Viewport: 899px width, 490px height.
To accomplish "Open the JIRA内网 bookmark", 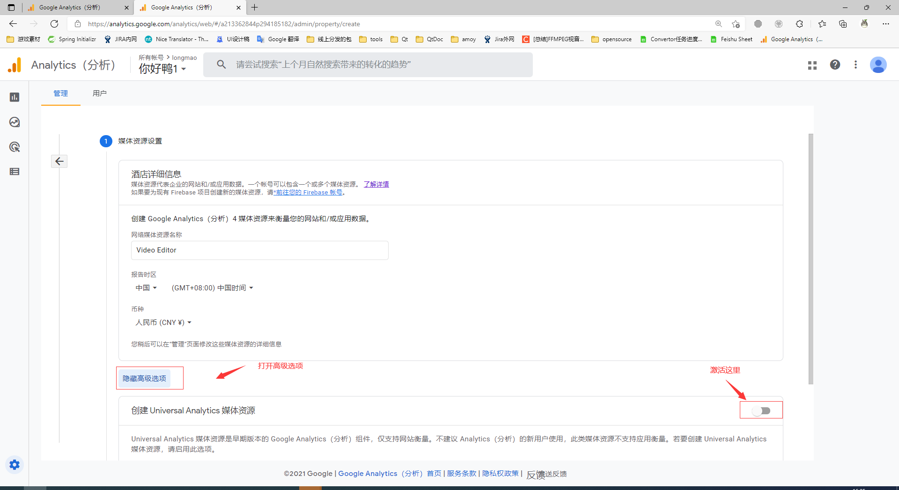I will click(121, 39).
